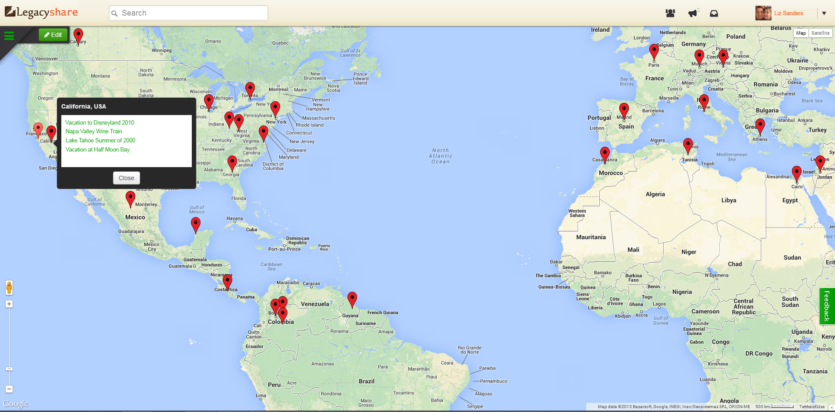Screen dimensions: 835x412
Task: Open the inbox tray icon
Action: [714, 13]
